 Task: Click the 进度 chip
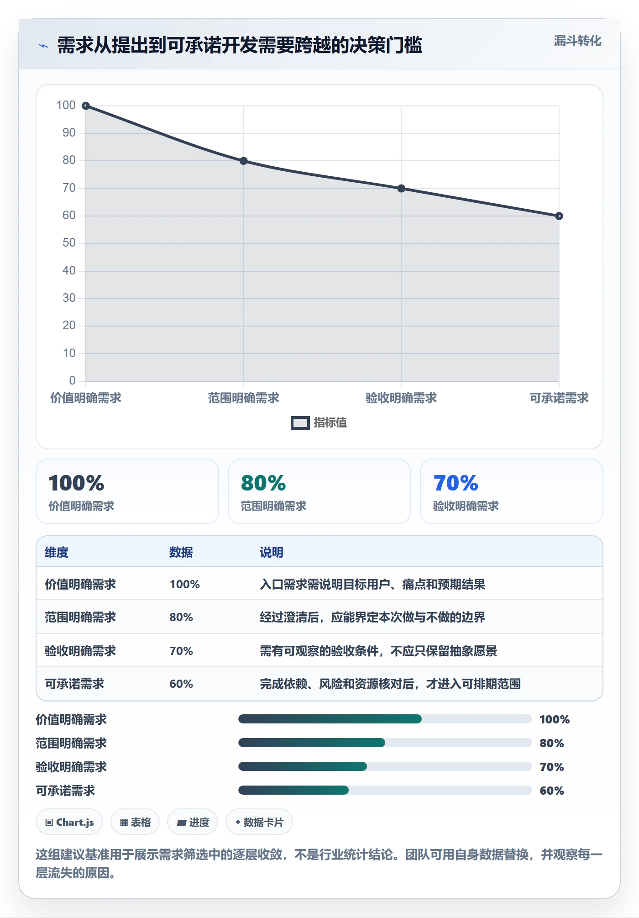(x=193, y=822)
